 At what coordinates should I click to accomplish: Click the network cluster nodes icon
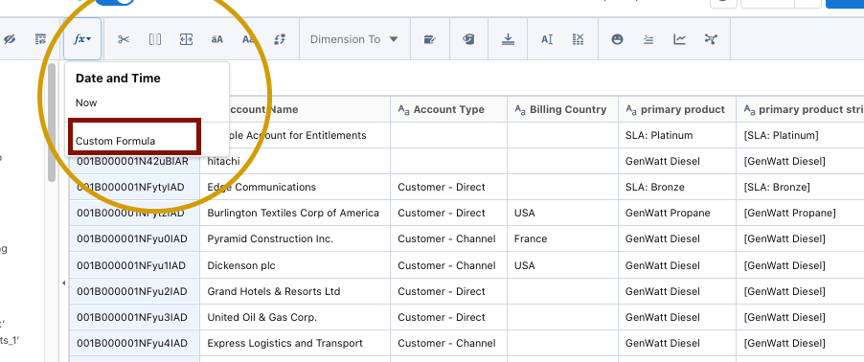(x=711, y=39)
